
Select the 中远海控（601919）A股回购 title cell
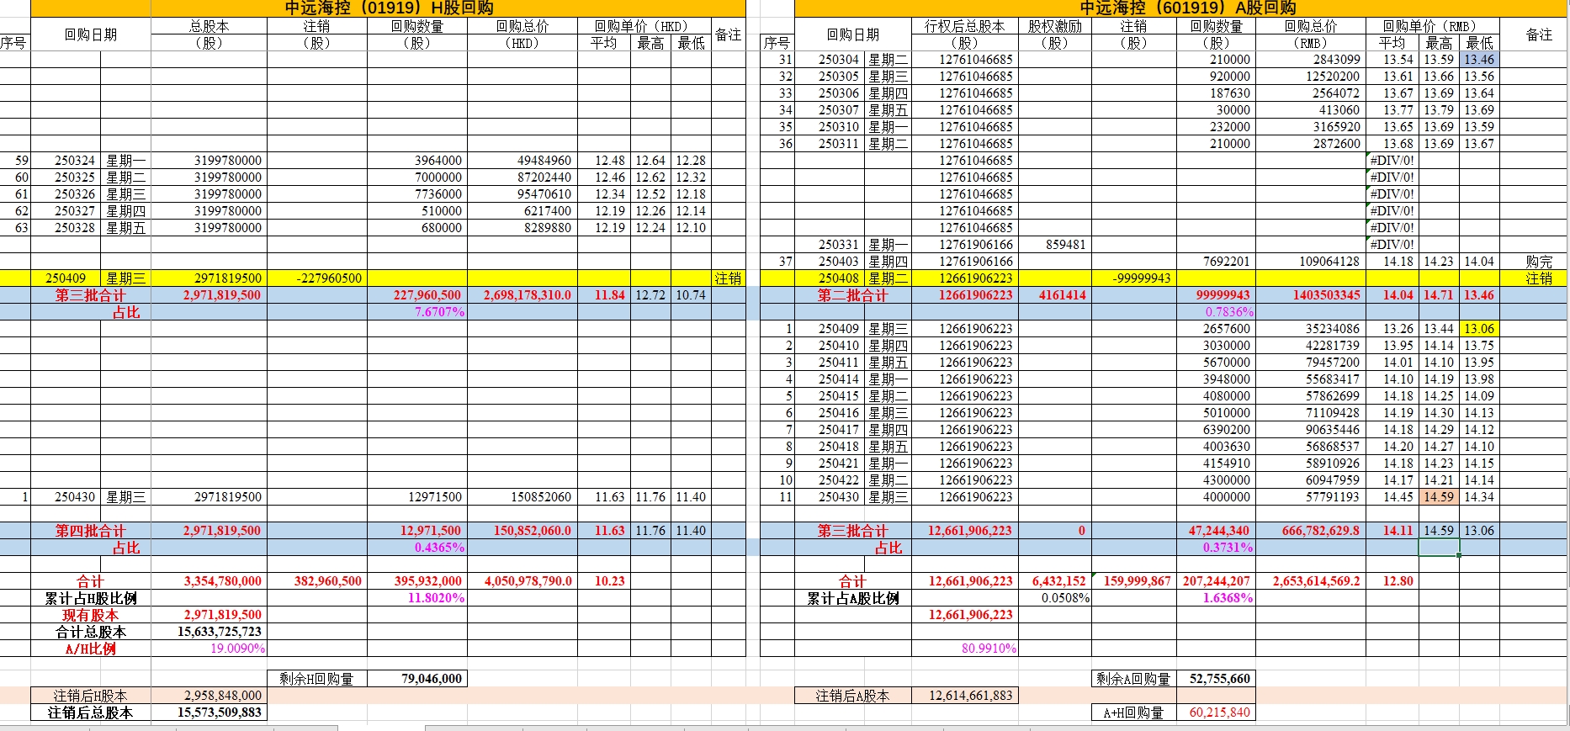(x=1181, y=8)
